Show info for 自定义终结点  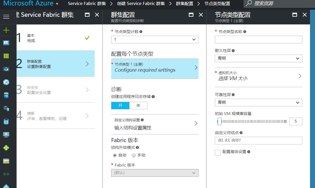coord(241,133)
